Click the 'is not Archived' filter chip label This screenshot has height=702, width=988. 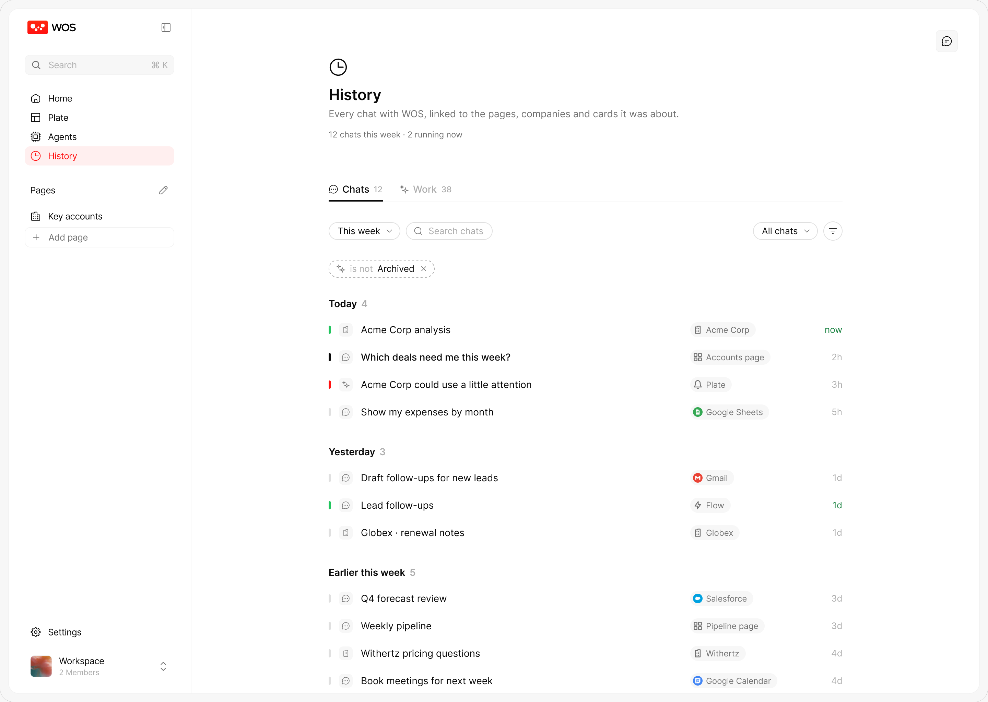pyautogui.click(x=382, y=269)
